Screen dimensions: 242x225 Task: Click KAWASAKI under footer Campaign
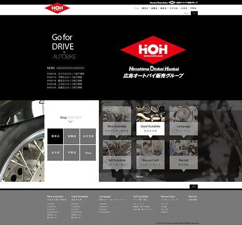pyautogui.click(x=105, y=212)
